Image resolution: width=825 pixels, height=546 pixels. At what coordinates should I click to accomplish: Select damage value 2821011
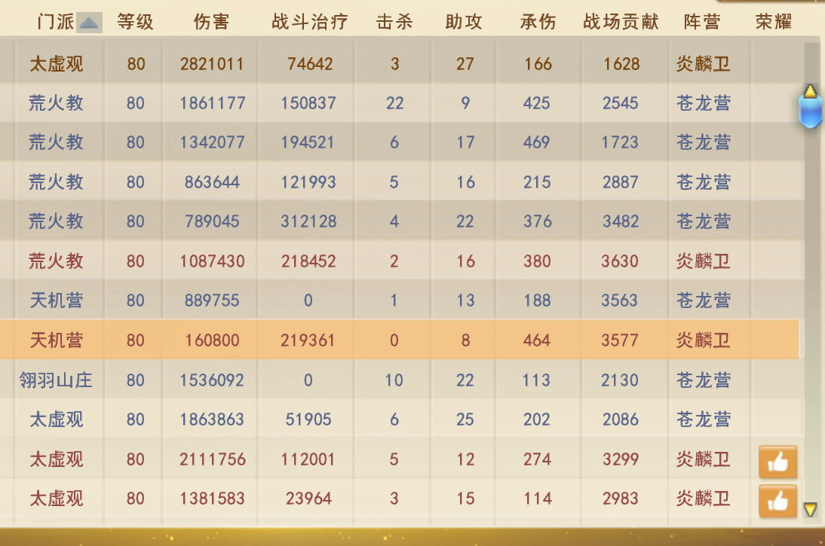point(212,64)
